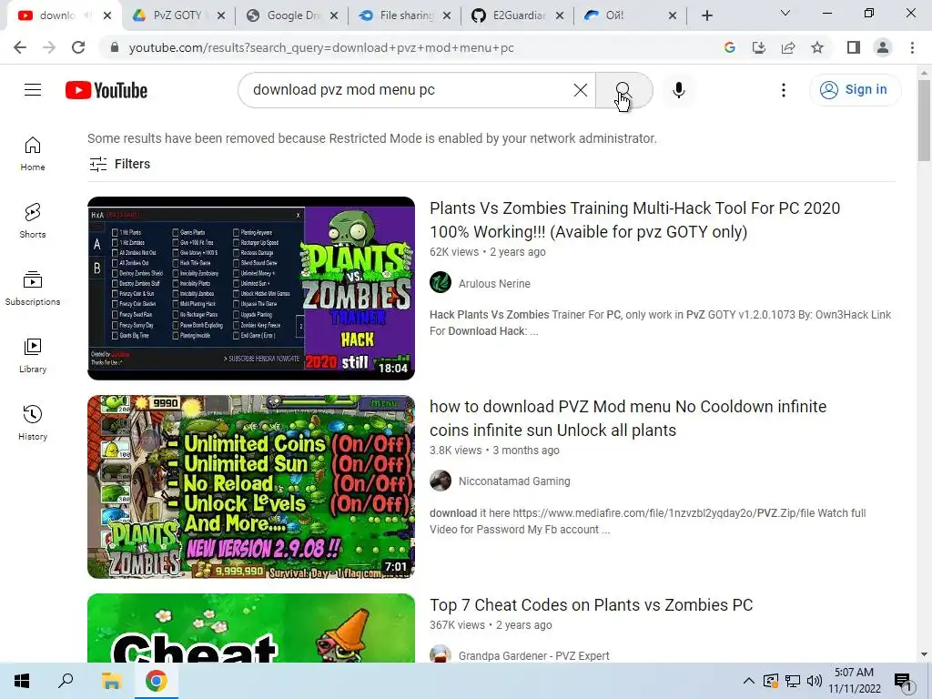Click the Sign in button
The width and height of the screenshot is (932, 699).
click(x=855, y=90)
